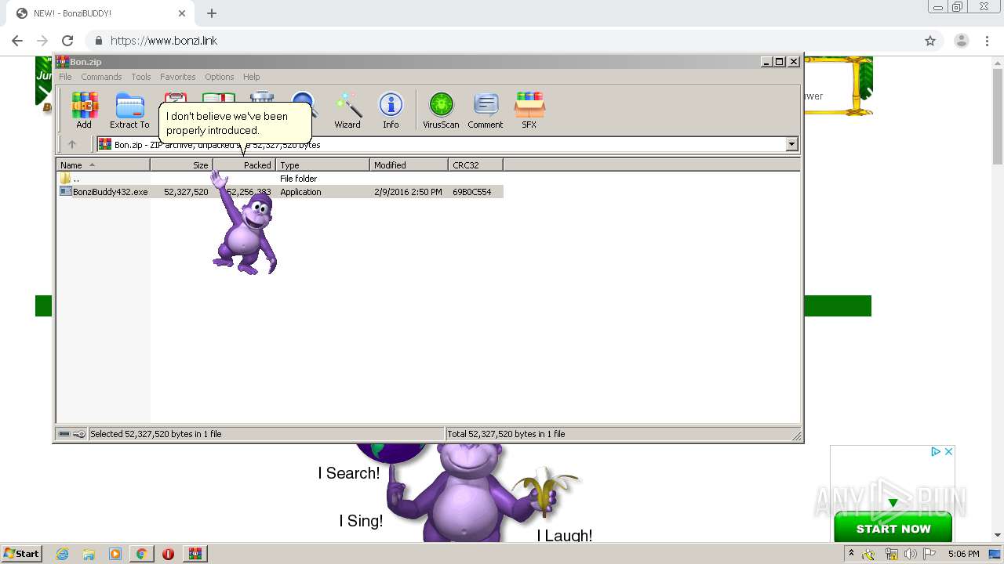
Task: Select the BonziBuddy432.exe file row
Action: click(281, 192)
